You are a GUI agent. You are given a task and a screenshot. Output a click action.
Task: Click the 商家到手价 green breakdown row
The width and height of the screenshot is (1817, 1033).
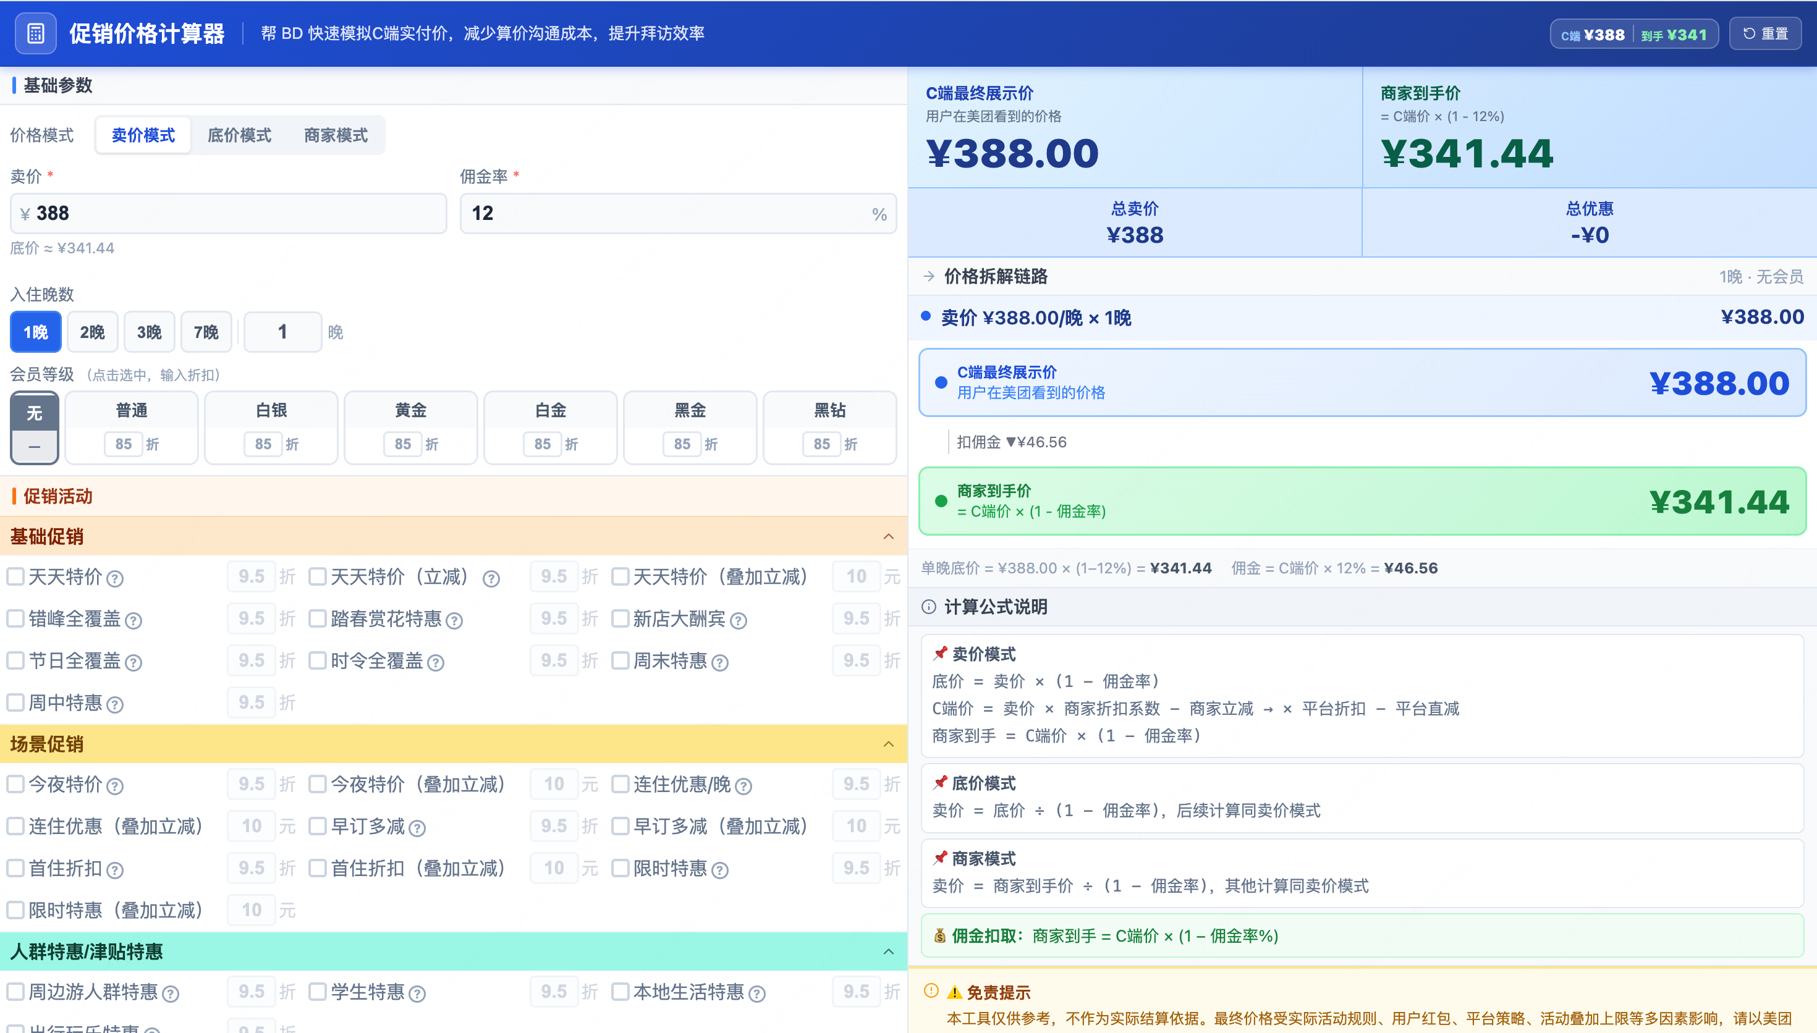[x=1362, y=501]
